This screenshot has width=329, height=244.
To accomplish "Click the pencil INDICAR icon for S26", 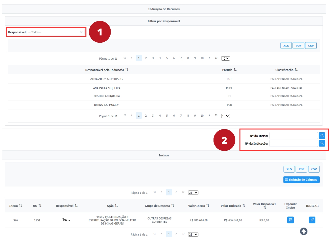I will tap(312, 220).
